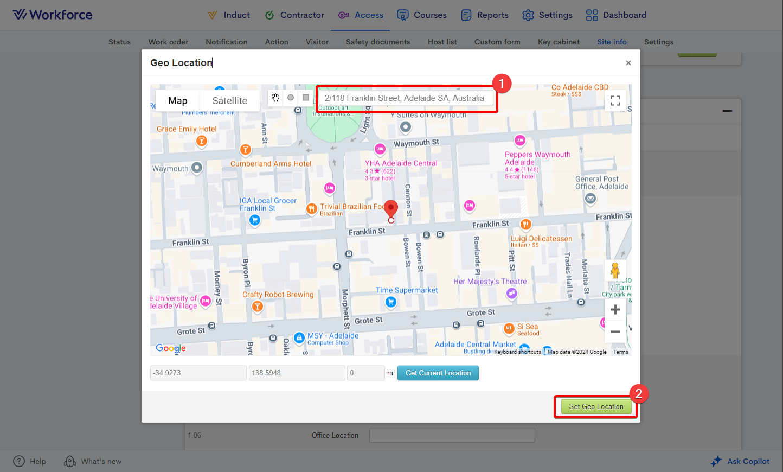Click the Office Location input field
The width and height of the screenshot is (783, 472).
pos(452,435)
